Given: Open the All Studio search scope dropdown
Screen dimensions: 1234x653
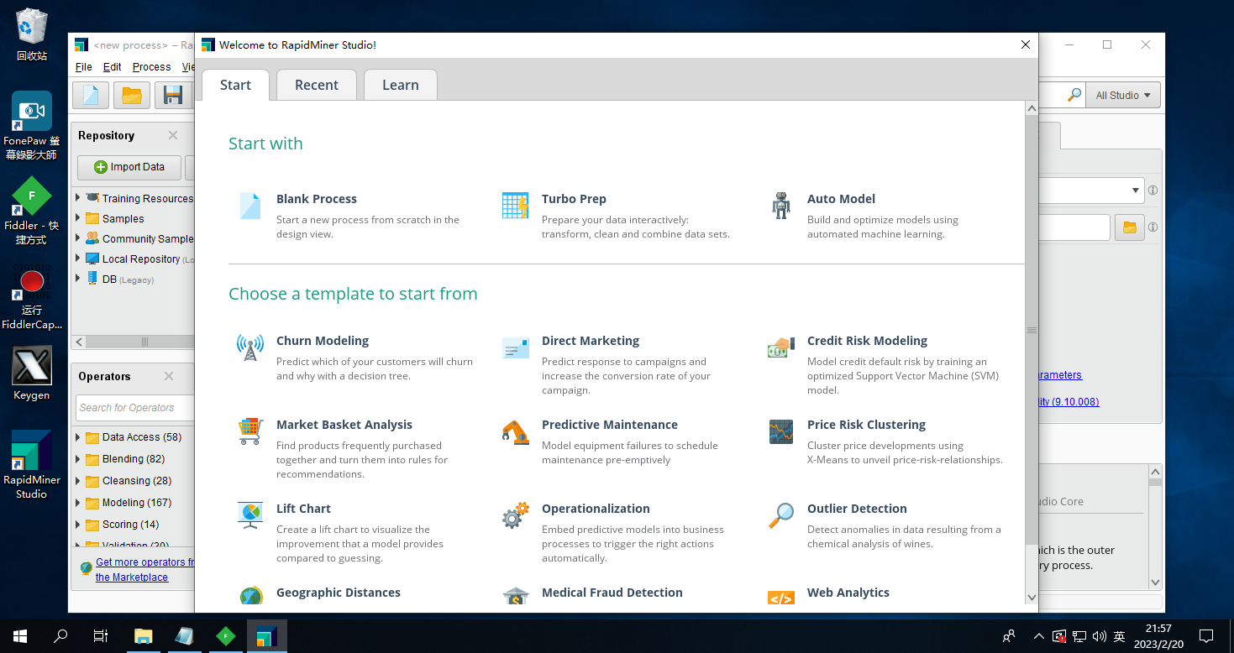Looking at the screenshot, I should pos(1123,95).
